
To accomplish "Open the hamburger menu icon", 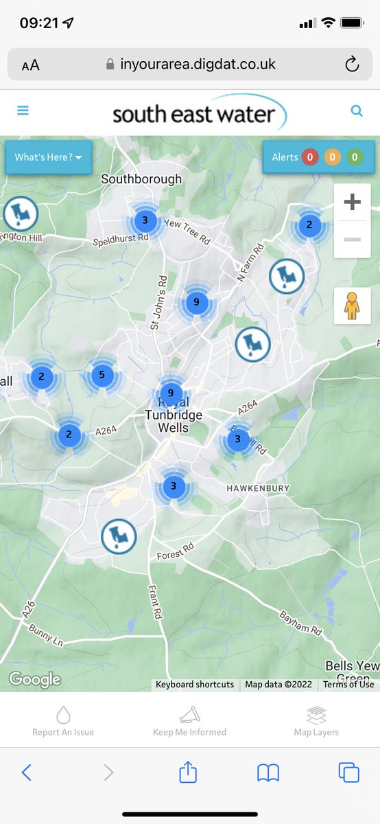I will click(x=23, y=110).
